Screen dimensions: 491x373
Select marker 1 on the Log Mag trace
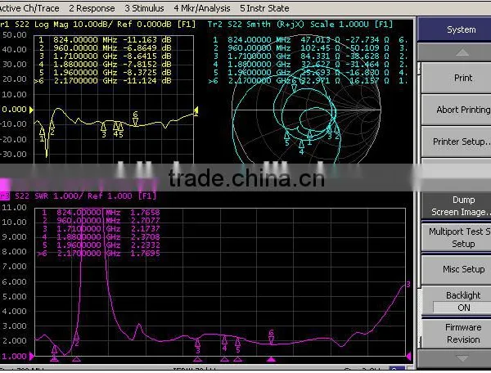pos(42,134)
